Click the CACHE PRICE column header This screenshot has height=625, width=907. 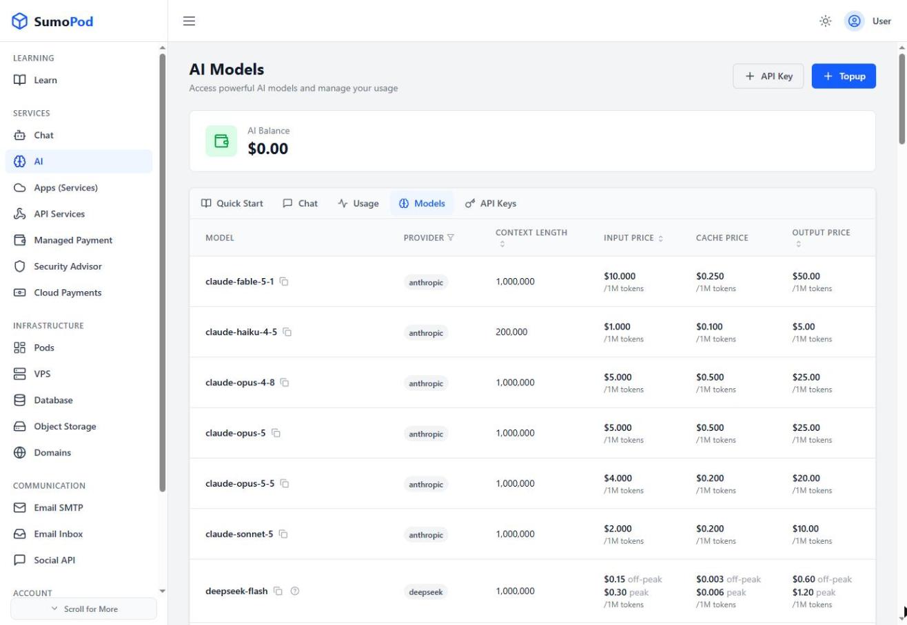722,238
